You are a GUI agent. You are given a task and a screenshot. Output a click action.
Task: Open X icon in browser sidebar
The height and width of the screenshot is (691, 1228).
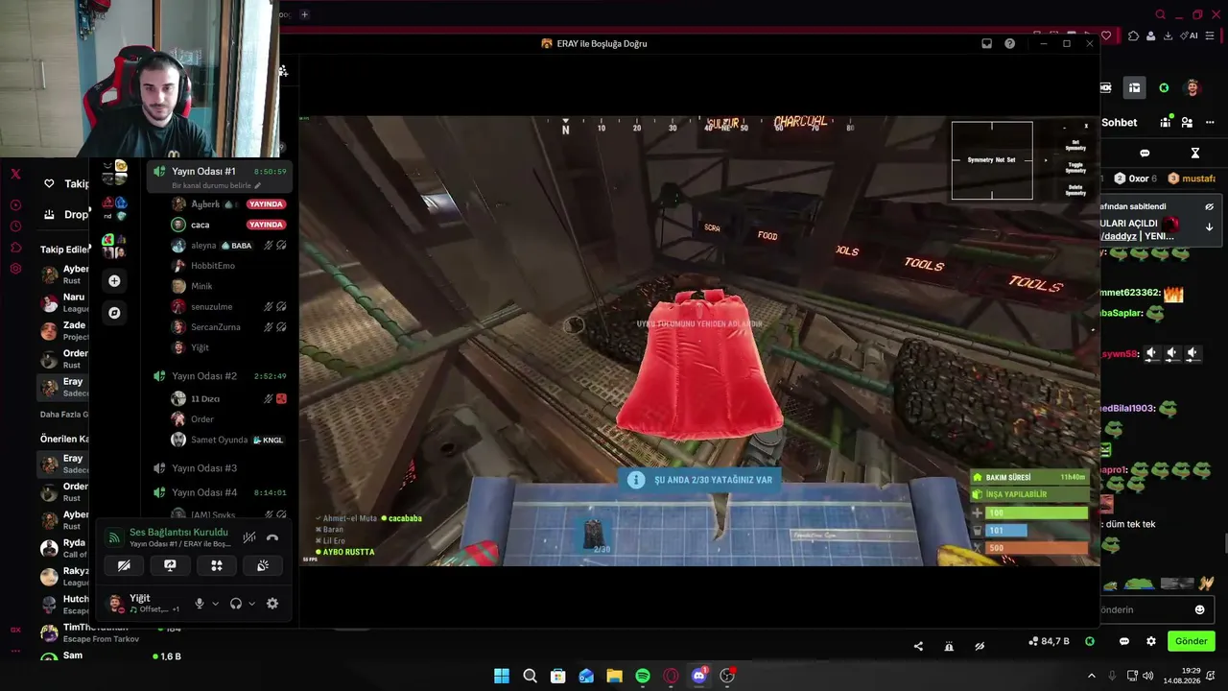pos(15,174)
